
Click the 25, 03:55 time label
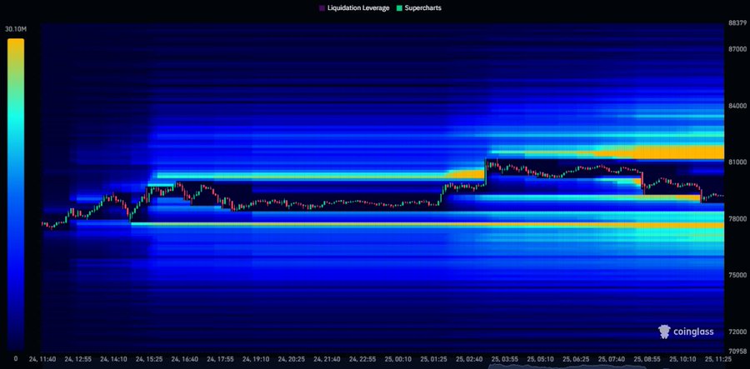(x=506, y=358)
